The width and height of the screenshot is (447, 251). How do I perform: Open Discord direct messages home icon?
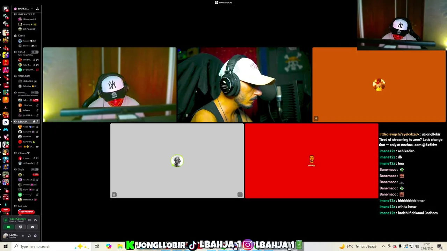[x=6, y=8]
